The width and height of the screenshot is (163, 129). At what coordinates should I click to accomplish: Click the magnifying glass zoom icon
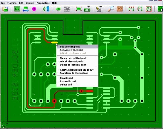tap(111, 9)
